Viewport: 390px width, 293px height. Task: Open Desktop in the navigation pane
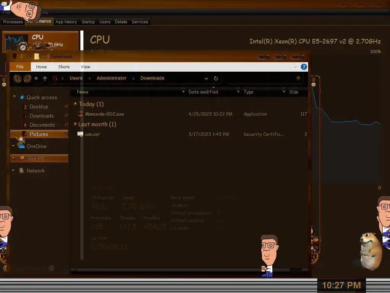tap(39, 107)
